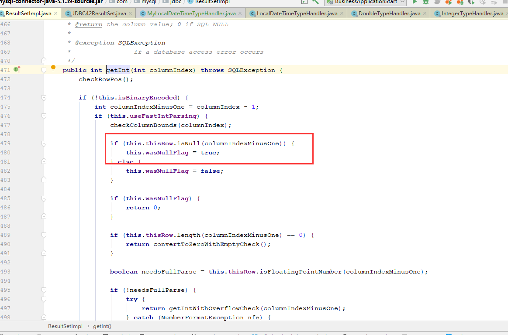Click the class icon on LocalDateTimeTypeHandler.java tab
Screen dimensions: 508x335
pyautogui.click(x=252, y=14)
